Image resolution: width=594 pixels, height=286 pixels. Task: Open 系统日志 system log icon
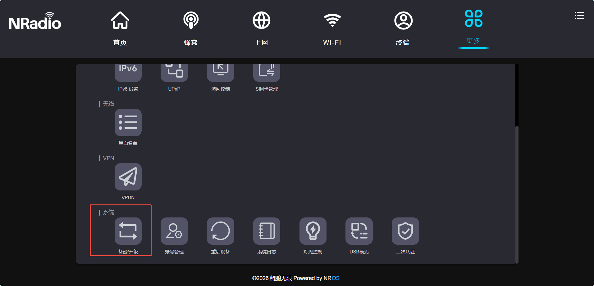pyautogui.click(x=267, y=231)
